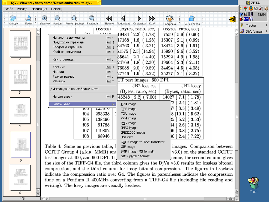Select Реален размер in the context menu
This screenshot has width=269, height=202.
click(x=83, y=77)
